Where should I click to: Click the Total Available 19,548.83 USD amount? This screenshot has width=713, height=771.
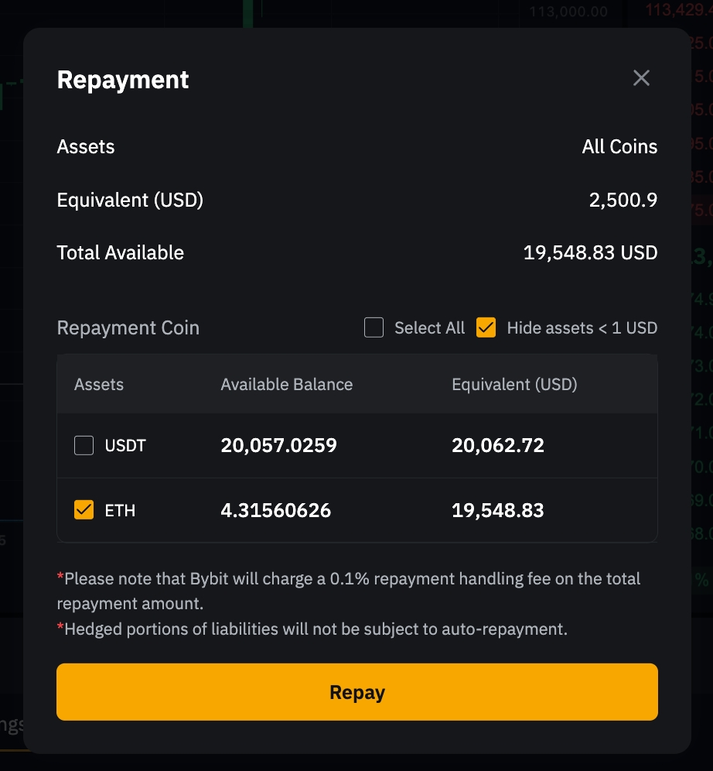[590, 253]
